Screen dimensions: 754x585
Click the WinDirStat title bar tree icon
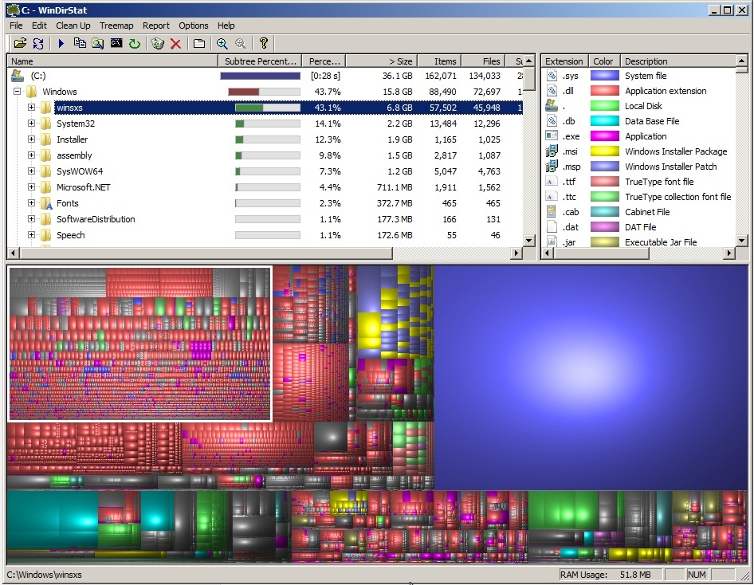click(13, 10)
